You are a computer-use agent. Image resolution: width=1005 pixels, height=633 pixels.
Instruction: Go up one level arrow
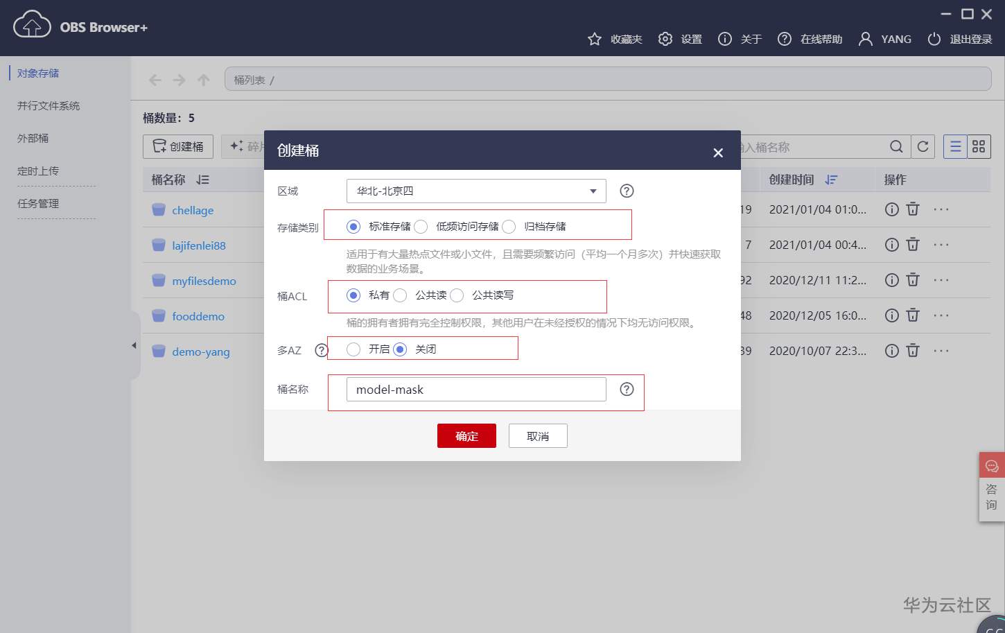point(204,80)
